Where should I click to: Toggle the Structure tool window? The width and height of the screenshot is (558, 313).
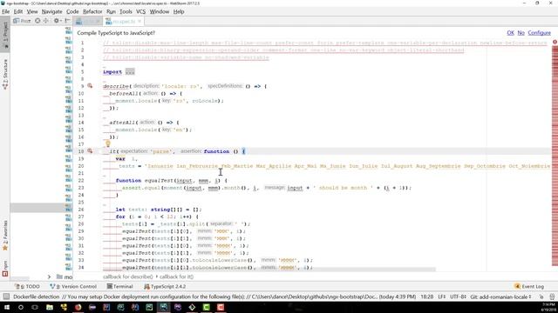point(5,74)
